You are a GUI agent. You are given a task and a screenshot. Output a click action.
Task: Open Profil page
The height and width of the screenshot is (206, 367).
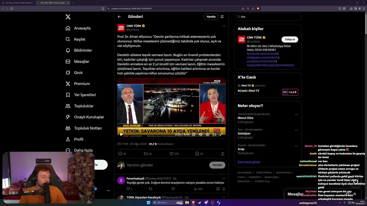[x=74, y=139]
